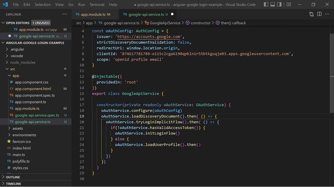The height and width of the screenshot is (187, 334).
Task: Split the editor right
Action: (x=319, y=14)
